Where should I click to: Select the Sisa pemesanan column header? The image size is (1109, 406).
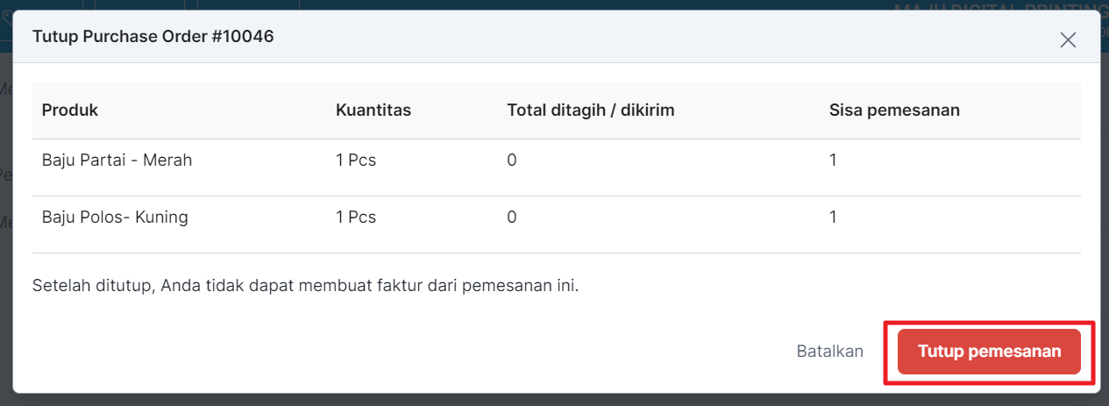894,110
